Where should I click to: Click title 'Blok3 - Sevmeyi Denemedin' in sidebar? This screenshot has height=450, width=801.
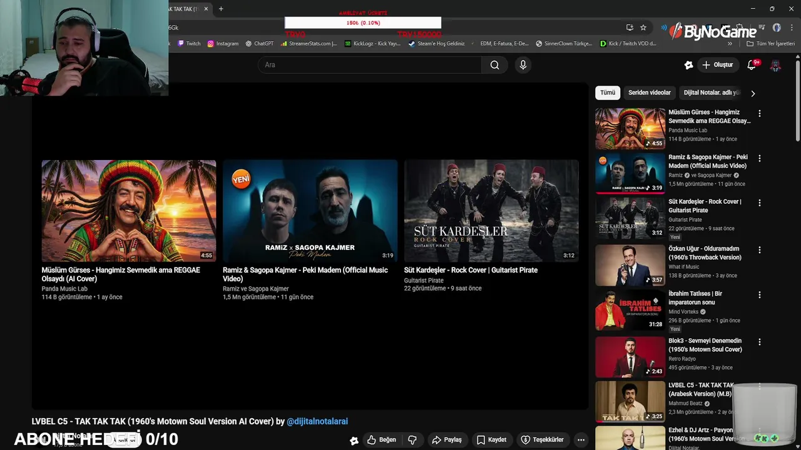pyautogui.click(x=705, y=345)
